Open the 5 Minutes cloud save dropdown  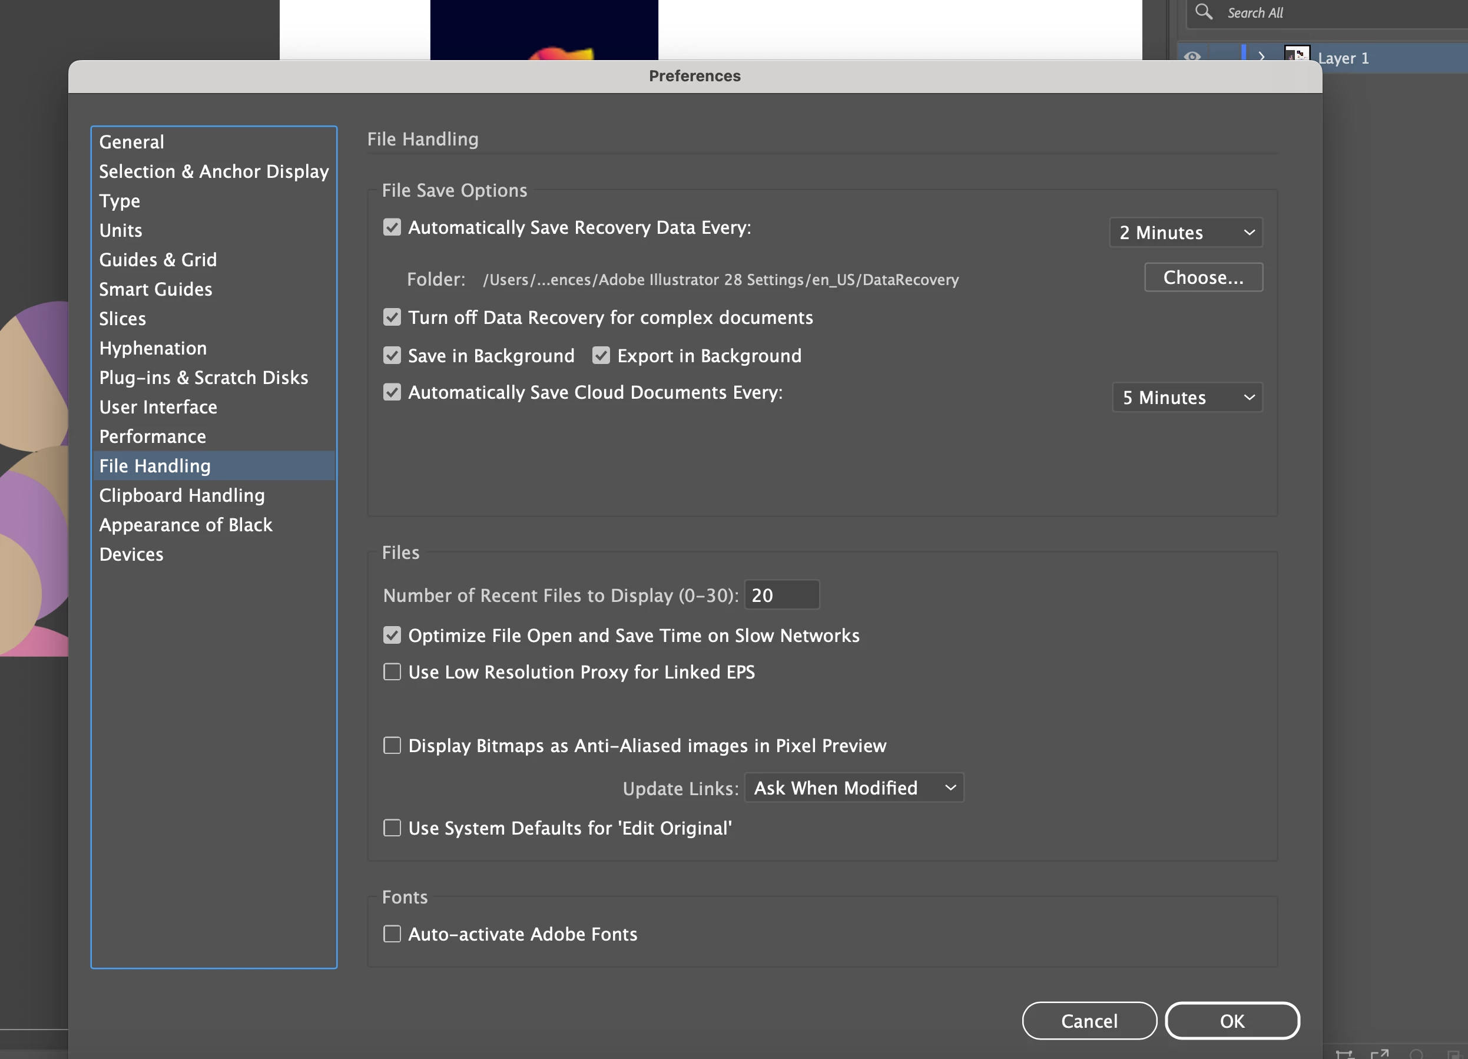coord(1187,398)
